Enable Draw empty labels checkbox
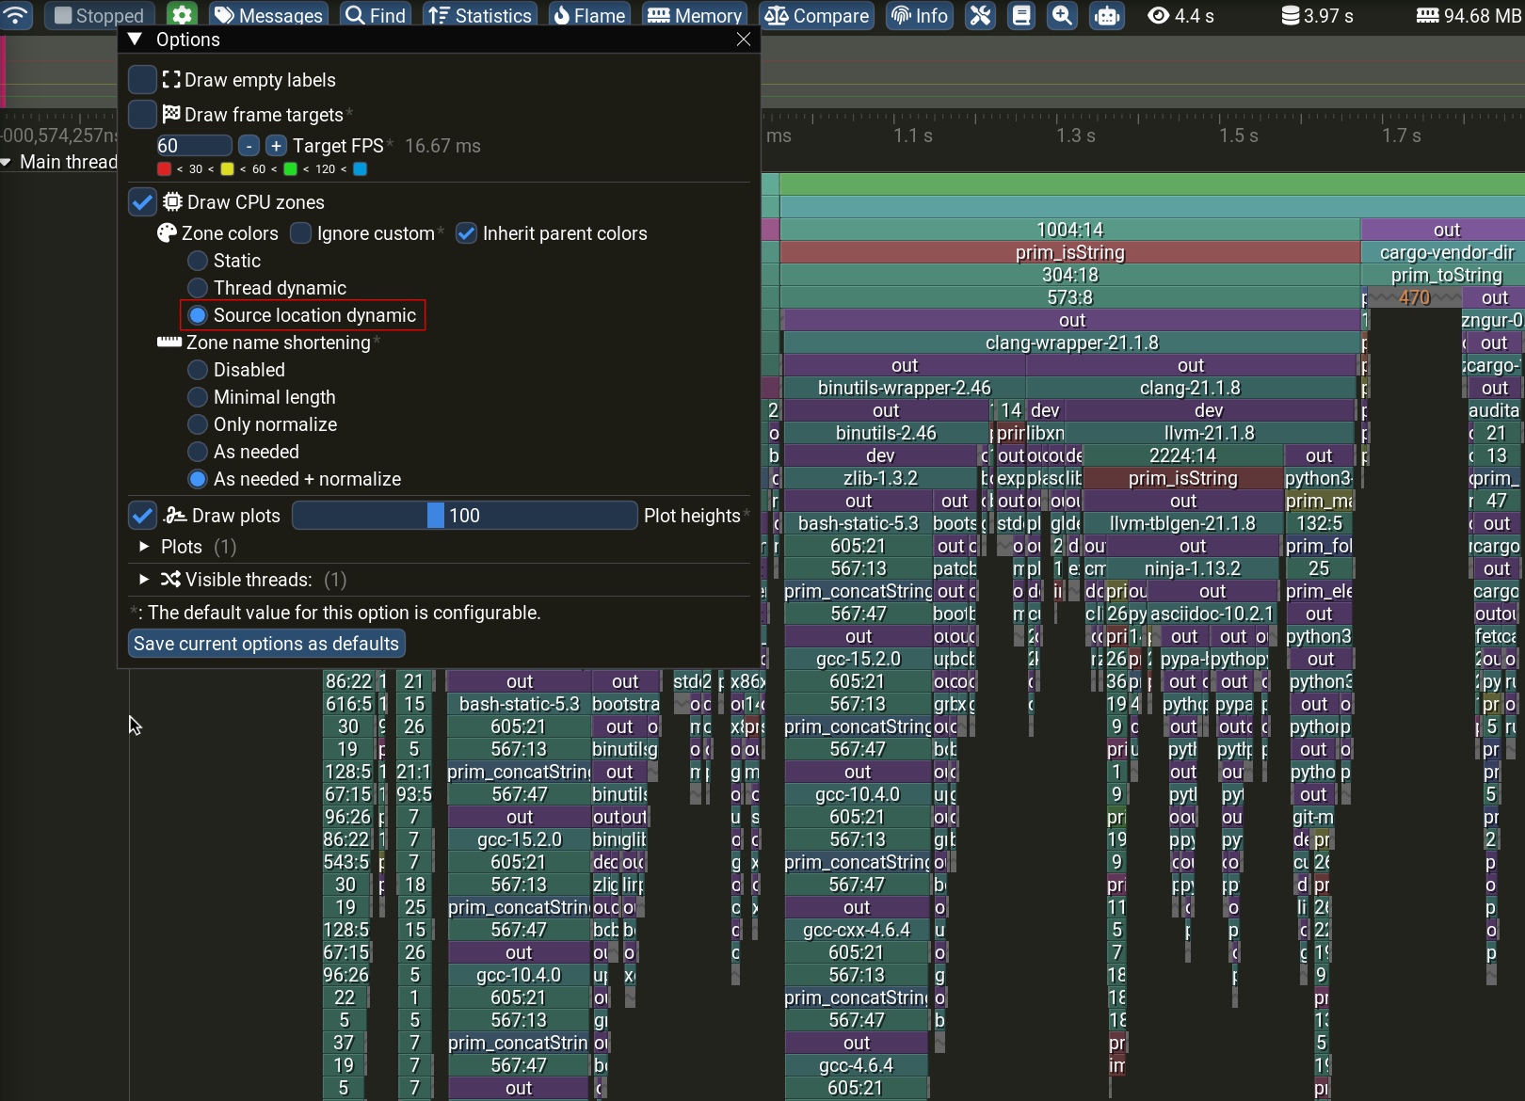 click(x=142, y=80)
